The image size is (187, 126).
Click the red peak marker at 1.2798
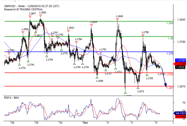click(x=143, y=35)
